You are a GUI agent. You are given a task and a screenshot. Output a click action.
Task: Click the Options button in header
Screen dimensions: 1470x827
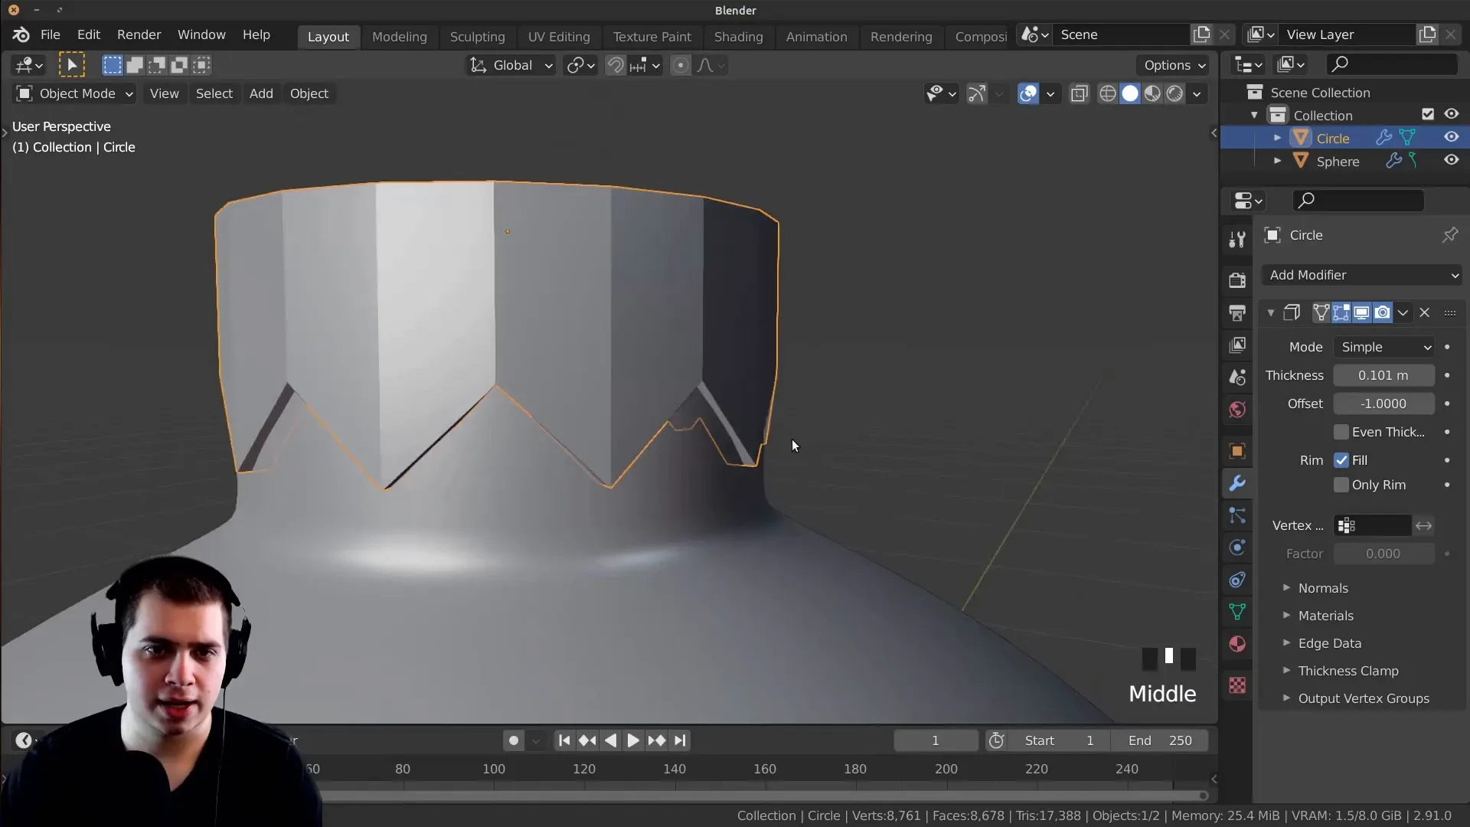click(x=1174, y=65)
